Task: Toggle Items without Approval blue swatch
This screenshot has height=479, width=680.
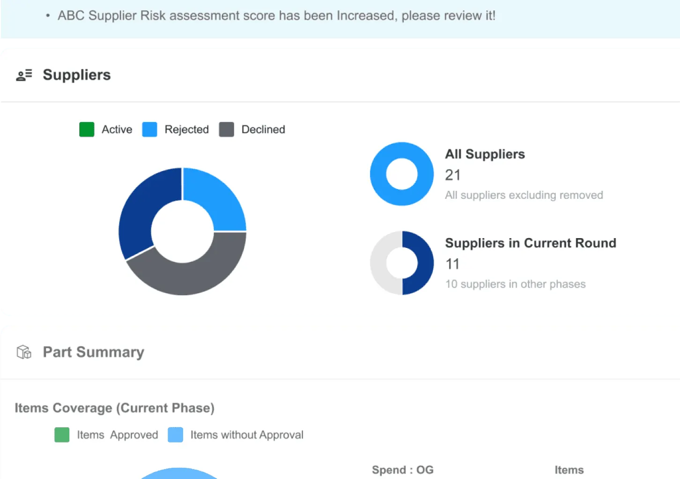Action: tap(175, 435)
